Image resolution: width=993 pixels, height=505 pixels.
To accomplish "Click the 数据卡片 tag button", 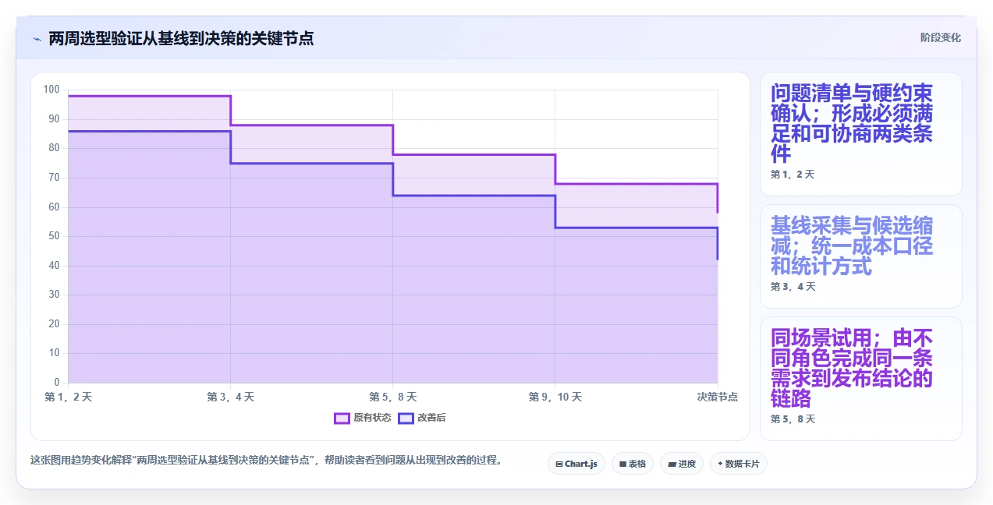I will click(738, 464).
